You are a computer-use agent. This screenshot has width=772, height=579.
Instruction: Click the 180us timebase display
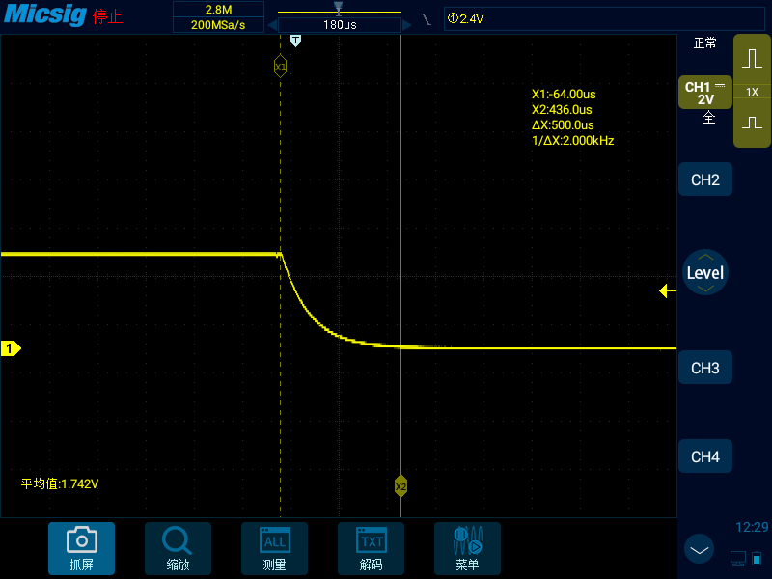340,25
